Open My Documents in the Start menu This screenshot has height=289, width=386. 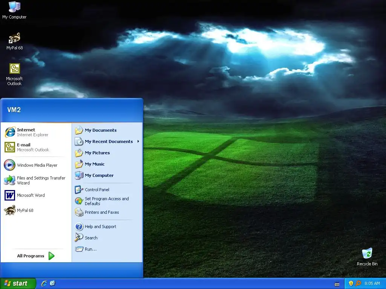tap(107, 130)
